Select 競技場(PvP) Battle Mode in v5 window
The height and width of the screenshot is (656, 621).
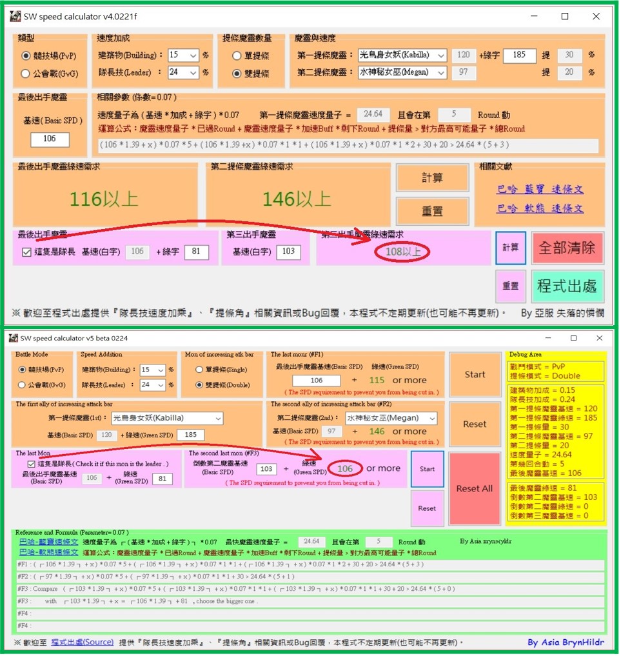click(x=22, y=370)
